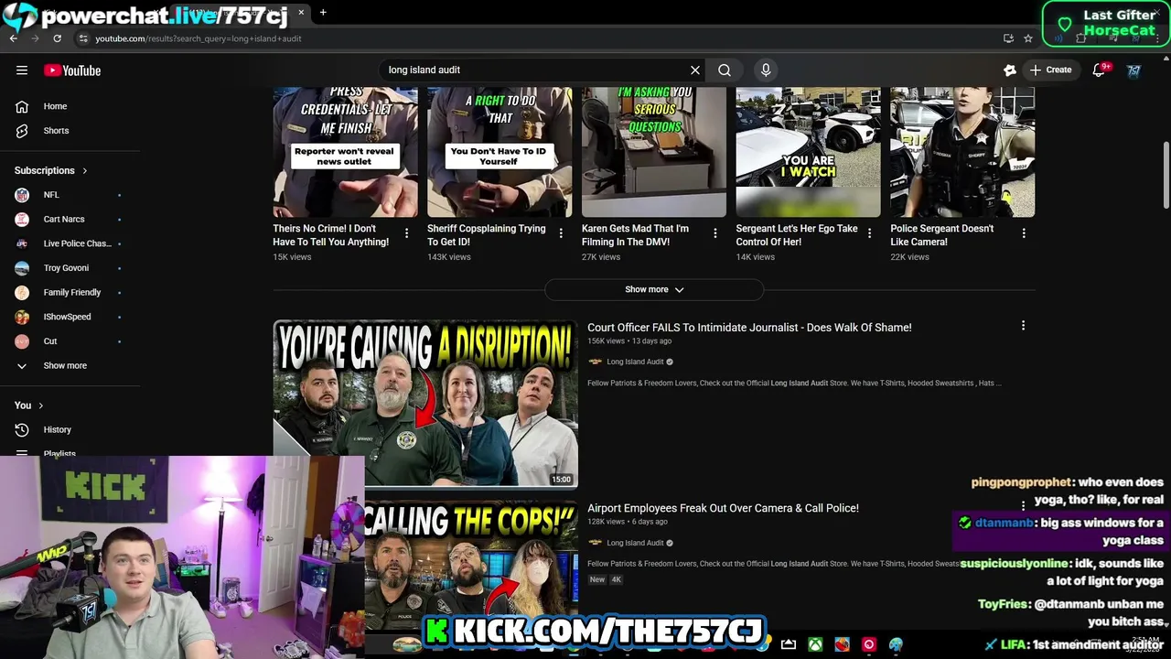Open the notifications bell
1171x659 pixels.
pyautogui.click(x=1100, y=70)
